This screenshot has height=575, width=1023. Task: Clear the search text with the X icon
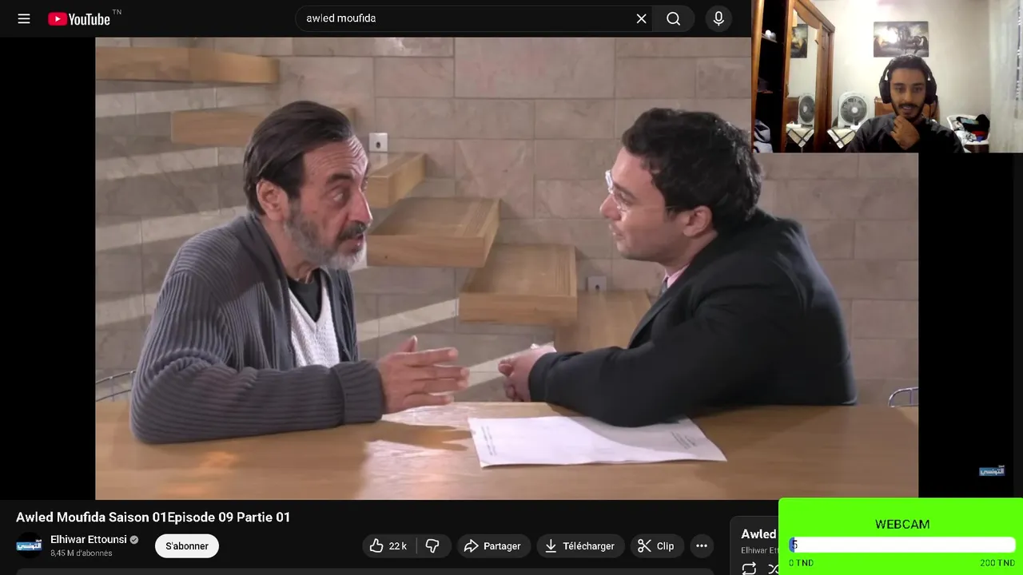641,18
